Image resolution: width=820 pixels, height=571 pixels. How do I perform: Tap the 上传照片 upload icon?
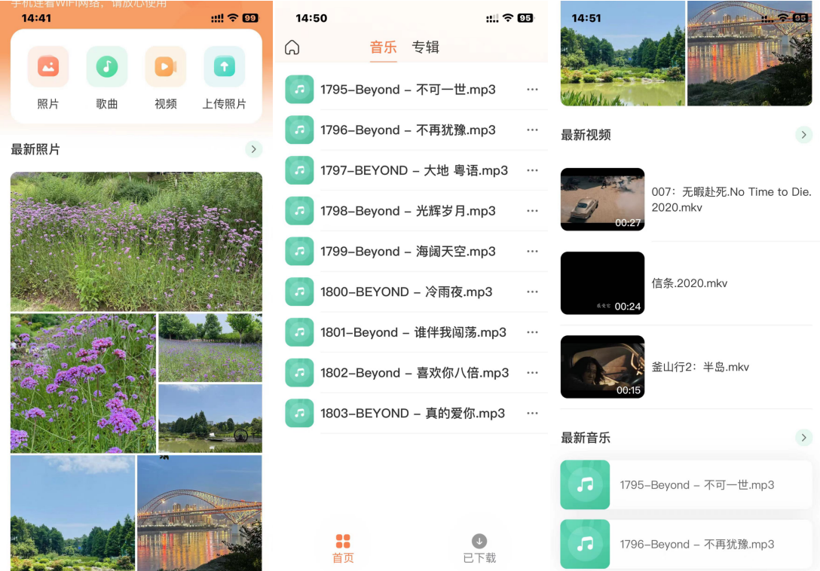(224, 67)
